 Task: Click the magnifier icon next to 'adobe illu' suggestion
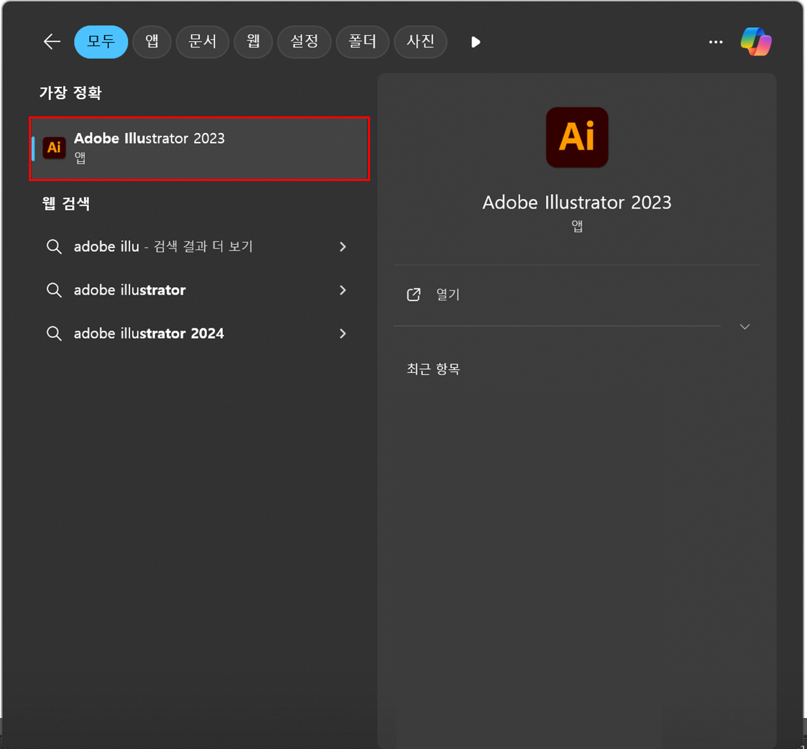[x=54, y=246]
